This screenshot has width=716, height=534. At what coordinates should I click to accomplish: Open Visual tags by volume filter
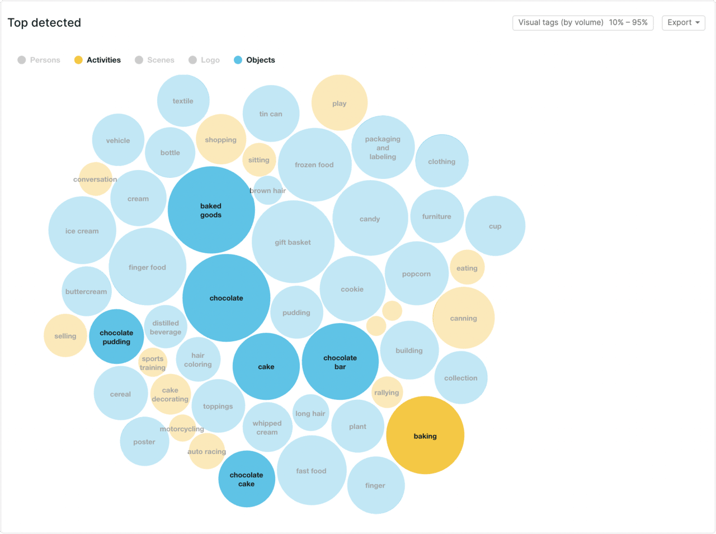pos(583,22)
